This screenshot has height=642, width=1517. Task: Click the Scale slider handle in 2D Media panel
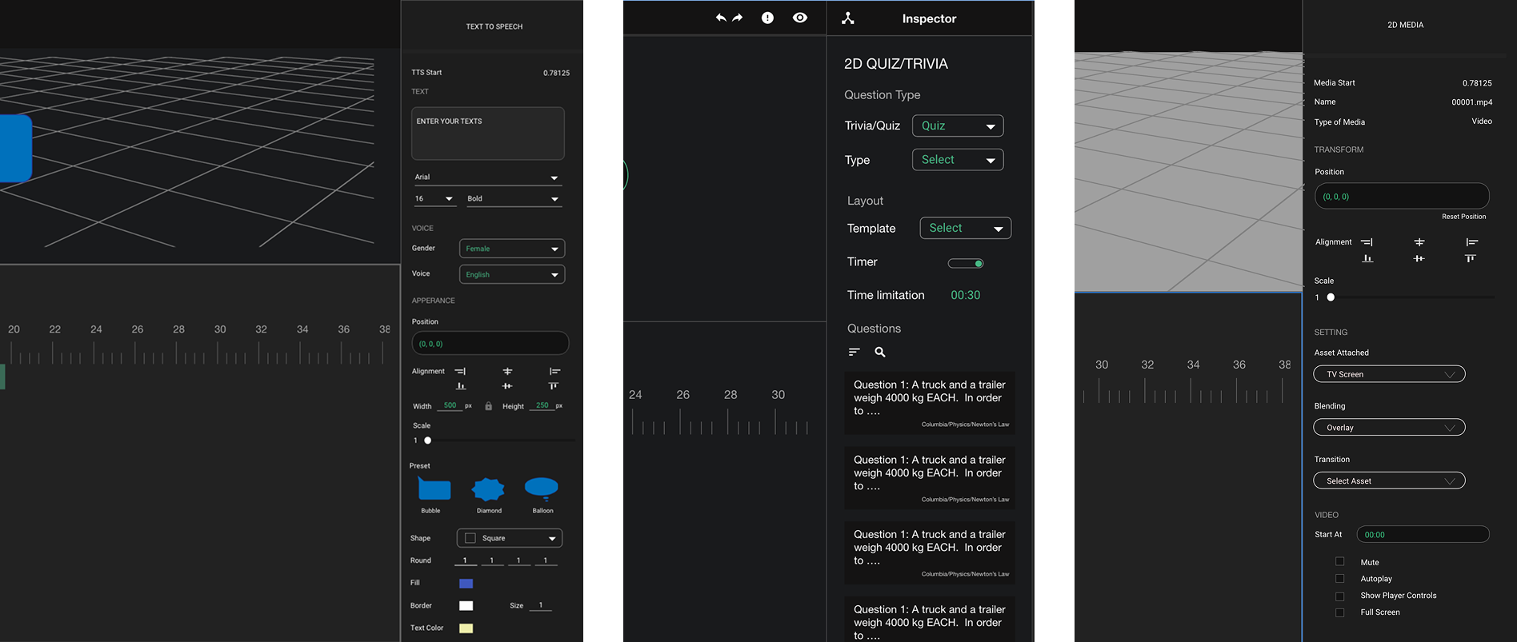1331,297
